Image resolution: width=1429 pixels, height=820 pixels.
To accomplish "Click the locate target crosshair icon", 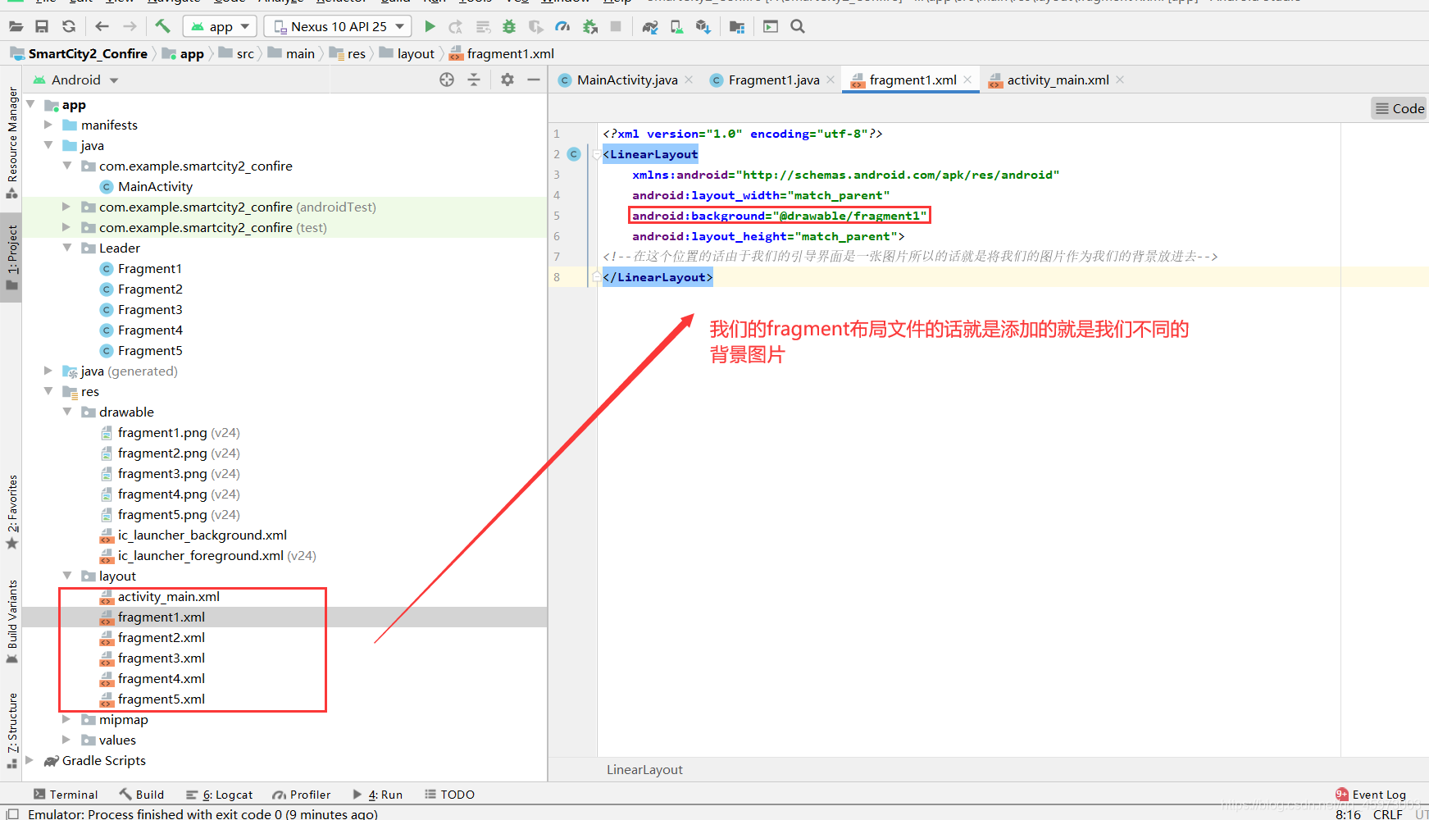I will point(447,80).
